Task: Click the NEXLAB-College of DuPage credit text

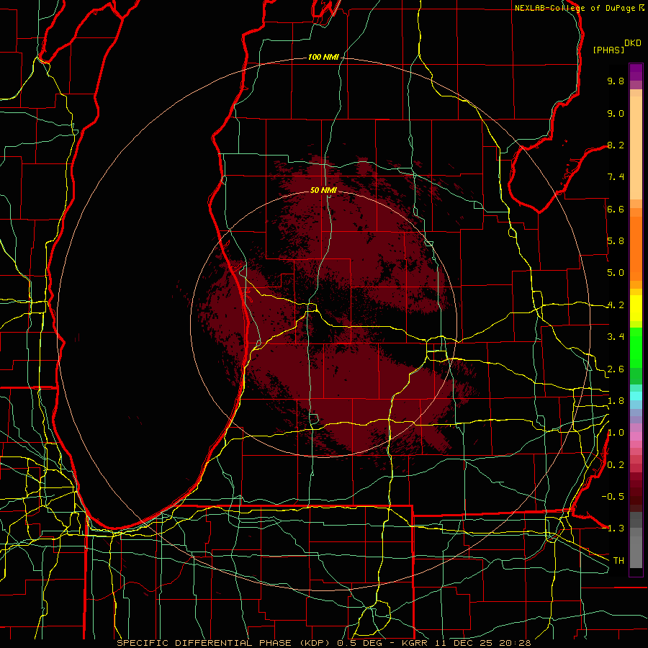Action: pos(576,8)
